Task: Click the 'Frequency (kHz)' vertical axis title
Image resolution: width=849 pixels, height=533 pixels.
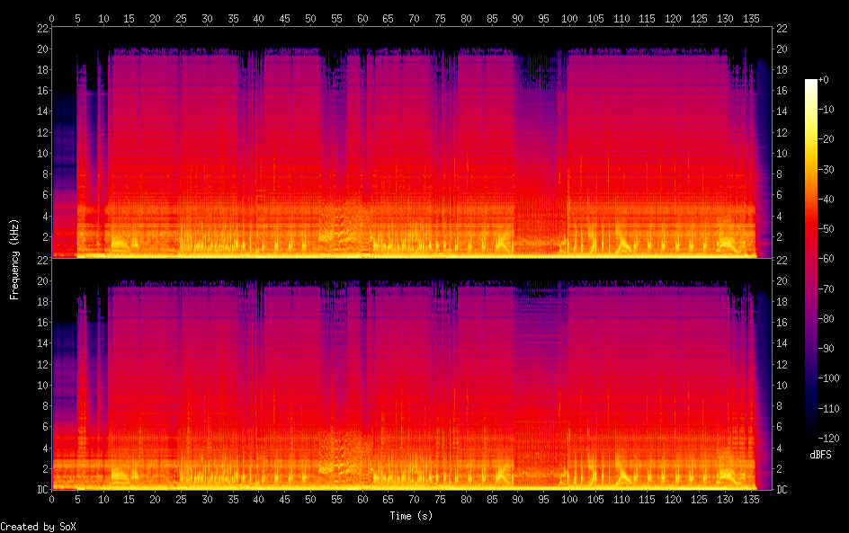Action: pos(14,259)
